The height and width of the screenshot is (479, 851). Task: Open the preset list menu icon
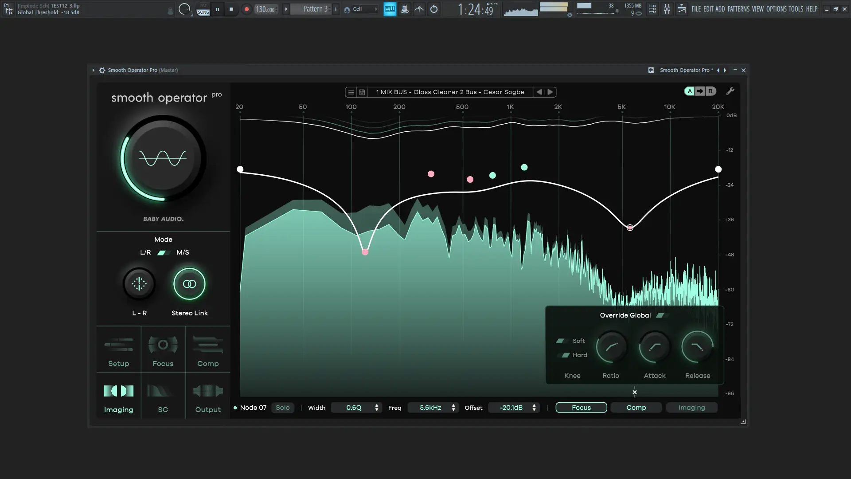tap(351, 92)
